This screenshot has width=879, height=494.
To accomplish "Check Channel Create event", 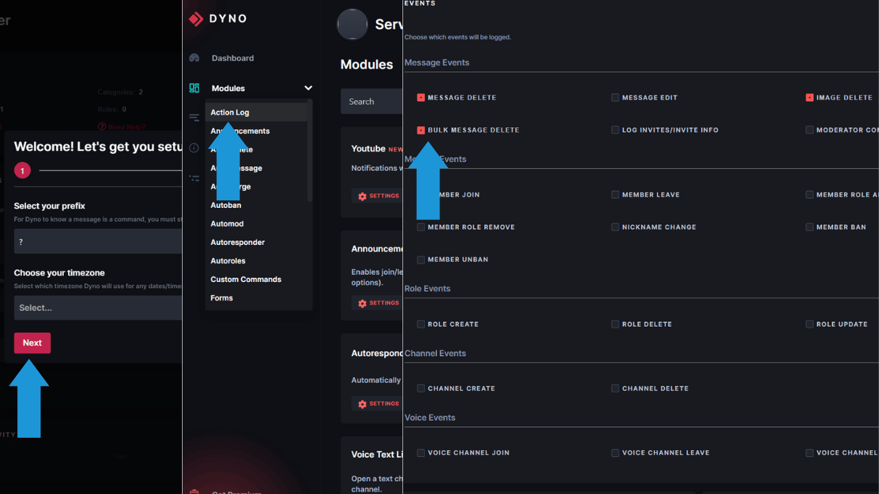I will 421,388.
